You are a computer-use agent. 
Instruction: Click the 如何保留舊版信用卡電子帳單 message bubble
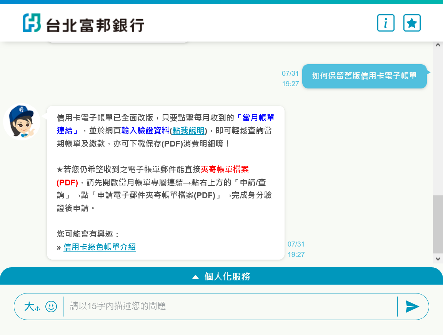364,76
